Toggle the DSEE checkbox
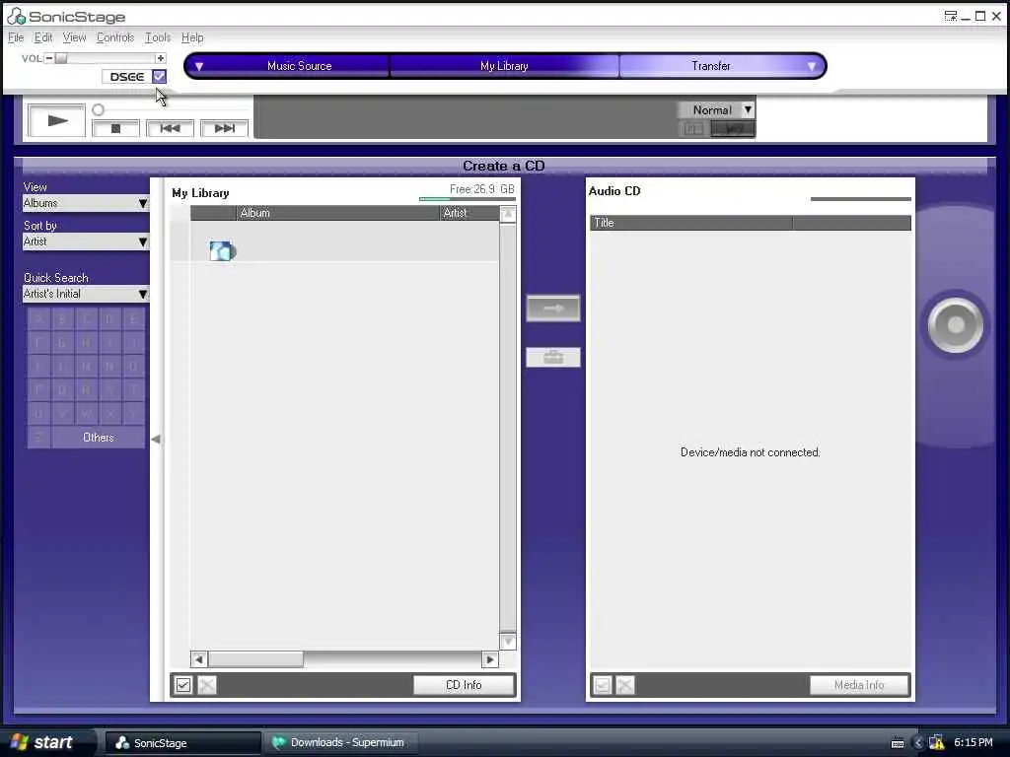1010x757 pixels. (x=159, y=77)
